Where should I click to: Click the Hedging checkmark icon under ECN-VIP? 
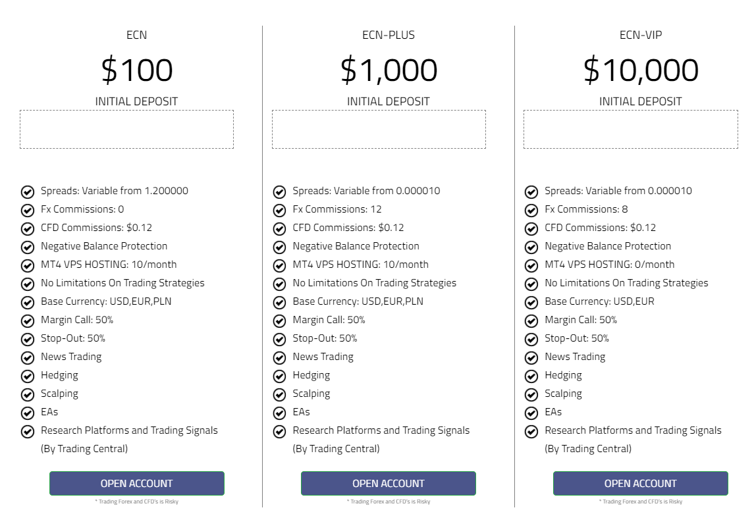coord(531,375)
